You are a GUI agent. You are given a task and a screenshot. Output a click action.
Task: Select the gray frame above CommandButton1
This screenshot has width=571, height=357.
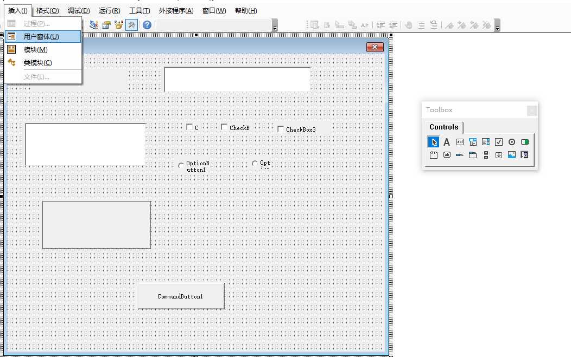click(x=97, y=225)
